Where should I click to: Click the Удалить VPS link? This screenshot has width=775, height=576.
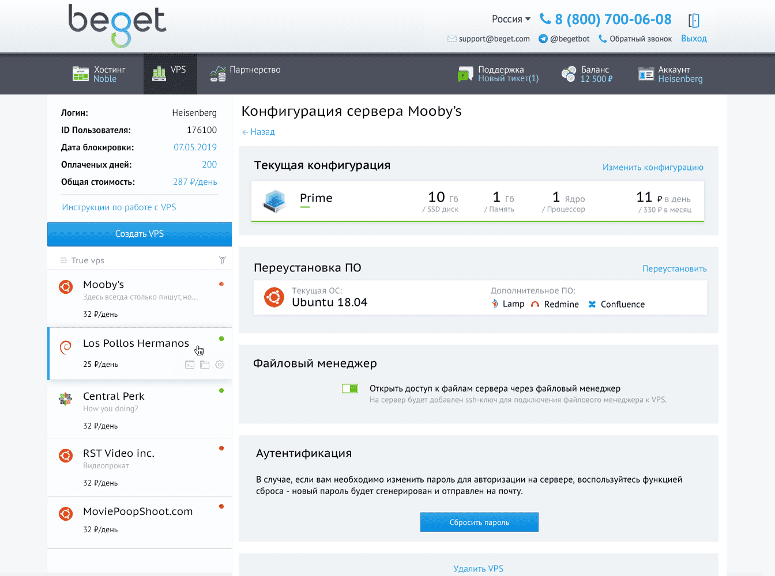pos(479,569)
